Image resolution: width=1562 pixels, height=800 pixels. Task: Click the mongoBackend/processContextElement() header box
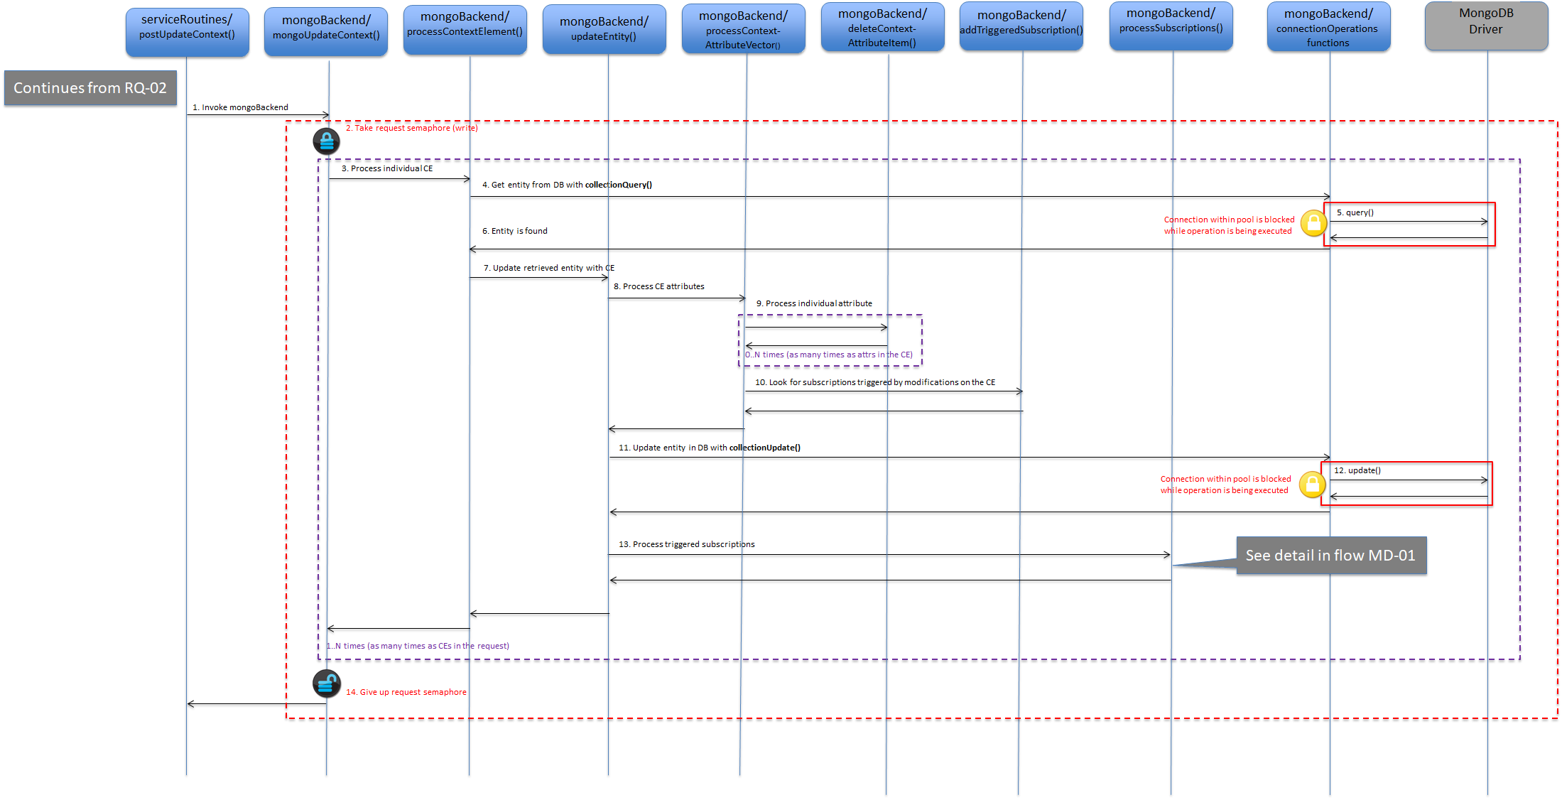pos(465,29)
